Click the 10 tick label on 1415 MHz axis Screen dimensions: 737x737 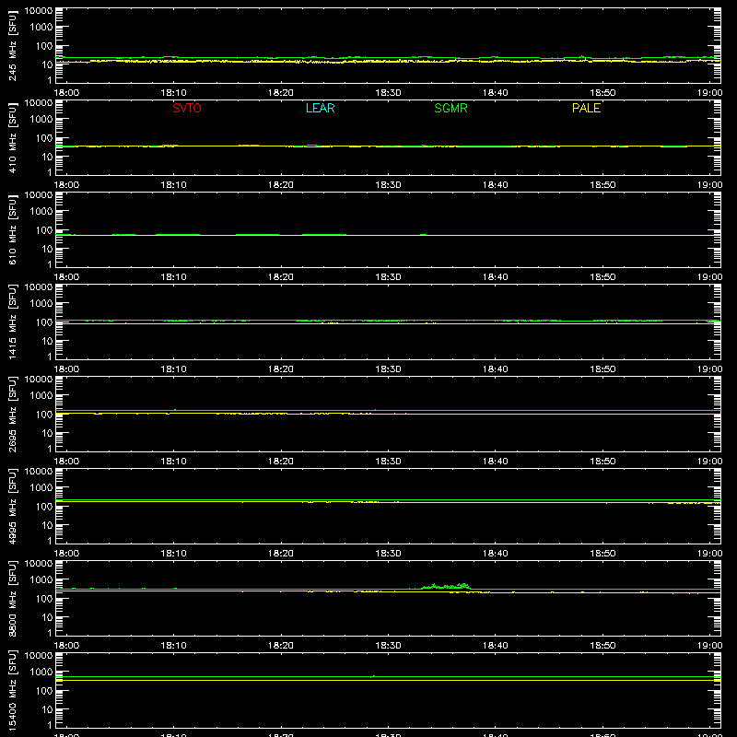47,341
